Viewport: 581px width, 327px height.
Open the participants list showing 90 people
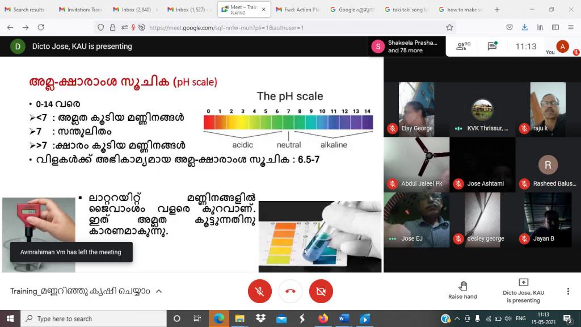click(x=464, y=46)
